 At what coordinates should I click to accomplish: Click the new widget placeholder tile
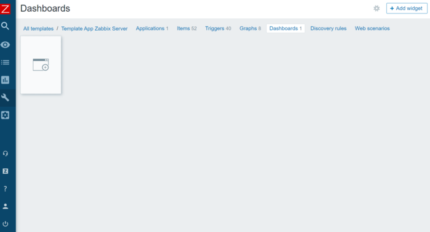(41, 65)
